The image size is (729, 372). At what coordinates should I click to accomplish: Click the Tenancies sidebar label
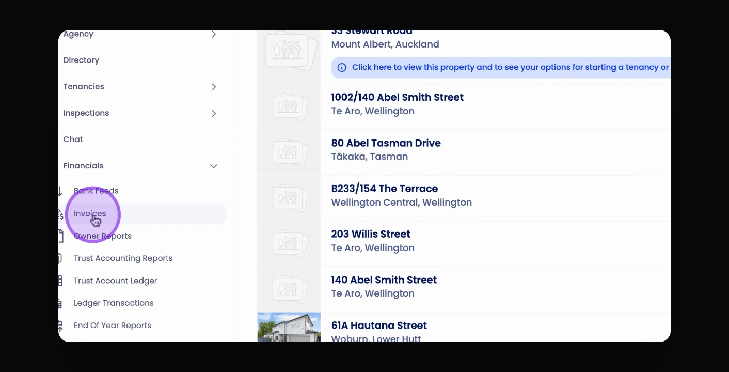pyautogui.click(x=84, y=86)
